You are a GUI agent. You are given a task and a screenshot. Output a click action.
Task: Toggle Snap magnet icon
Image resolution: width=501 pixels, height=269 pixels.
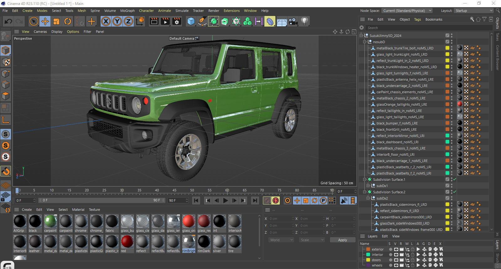6,171
